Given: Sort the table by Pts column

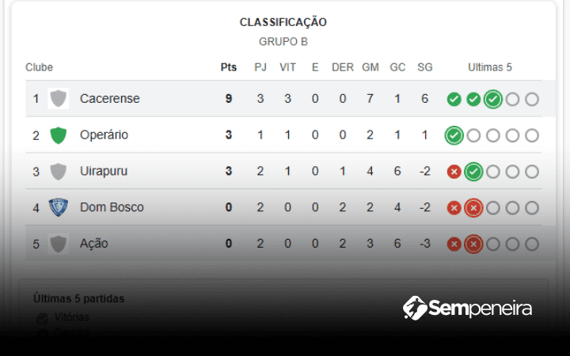Looking at the screenshot, I should tap(228, 67).
